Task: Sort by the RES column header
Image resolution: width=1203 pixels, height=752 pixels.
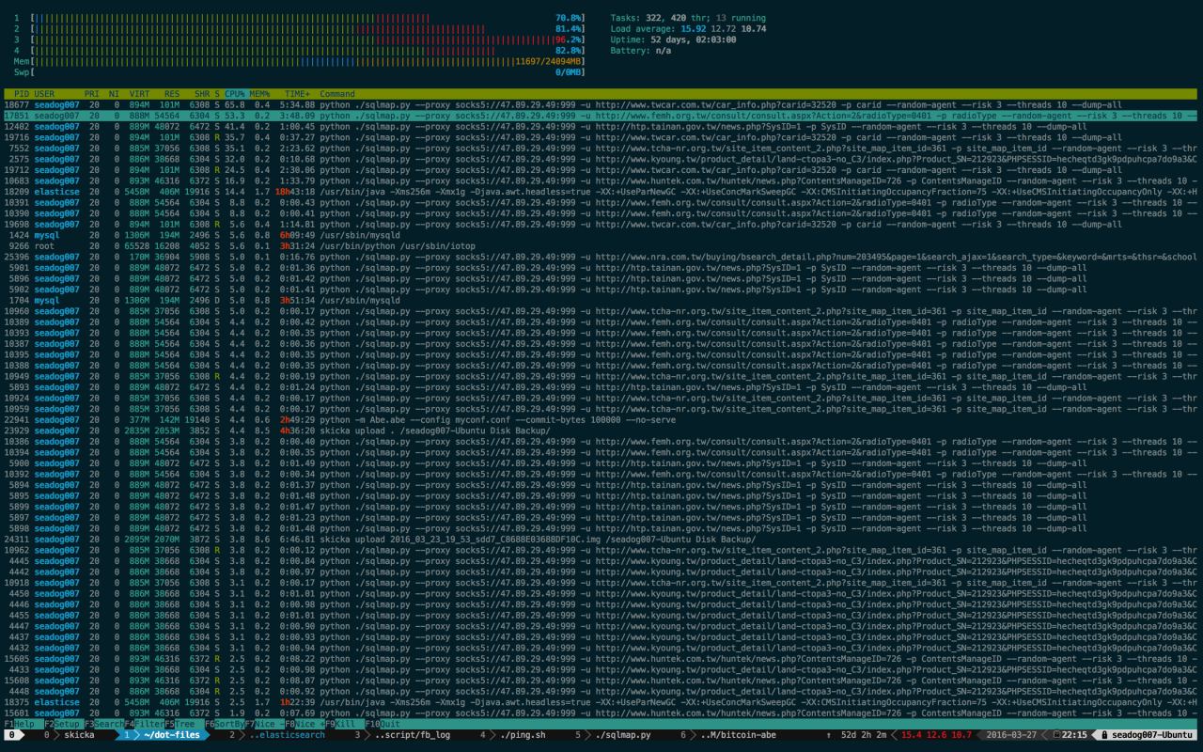Action: [171, 94]
